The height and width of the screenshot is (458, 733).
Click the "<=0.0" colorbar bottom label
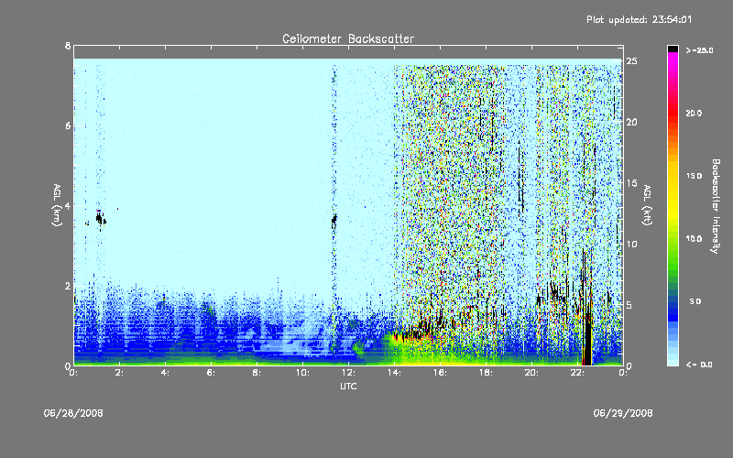(699, 365)
